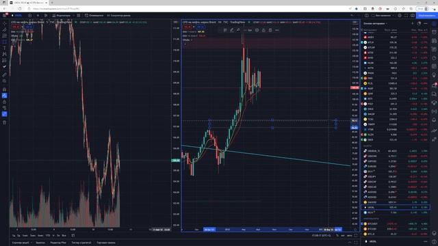
Task: Open more options in floating drawing toolbar
Action: click(x=276, y=30)
